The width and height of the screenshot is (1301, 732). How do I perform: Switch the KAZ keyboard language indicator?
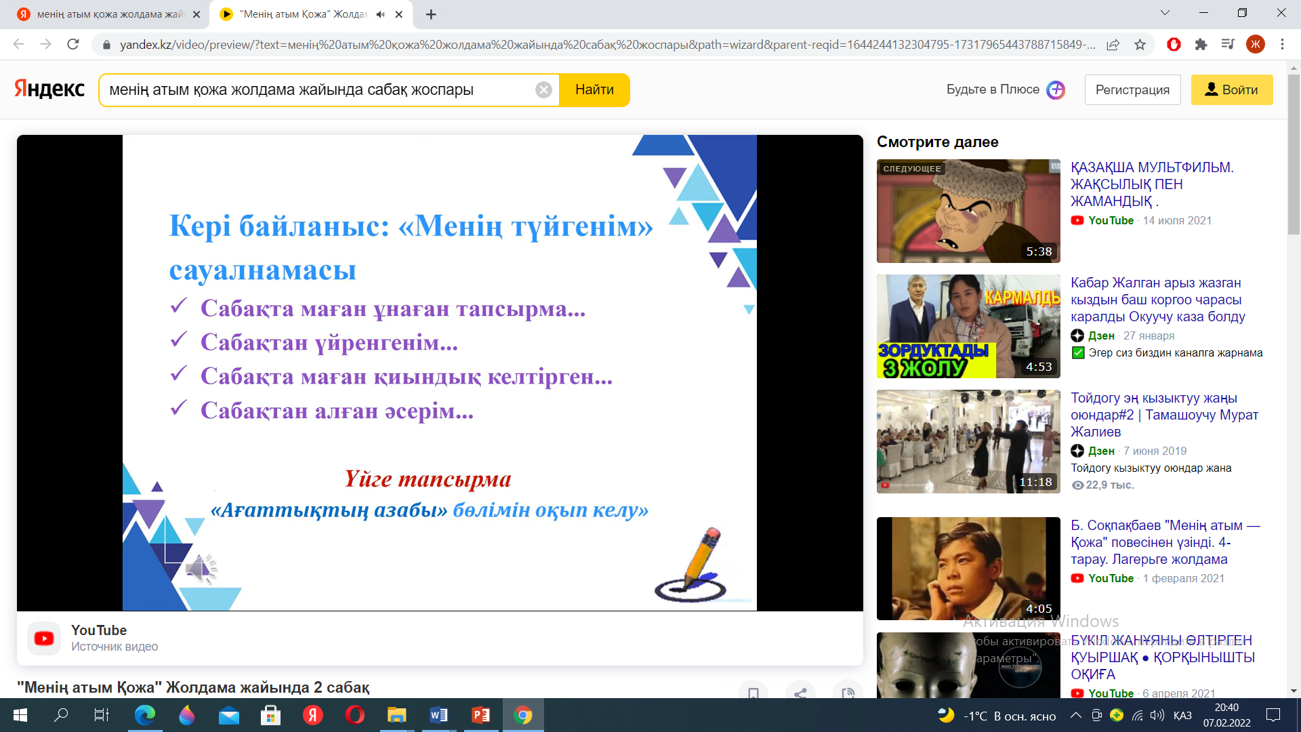[x=1182, y=716]
